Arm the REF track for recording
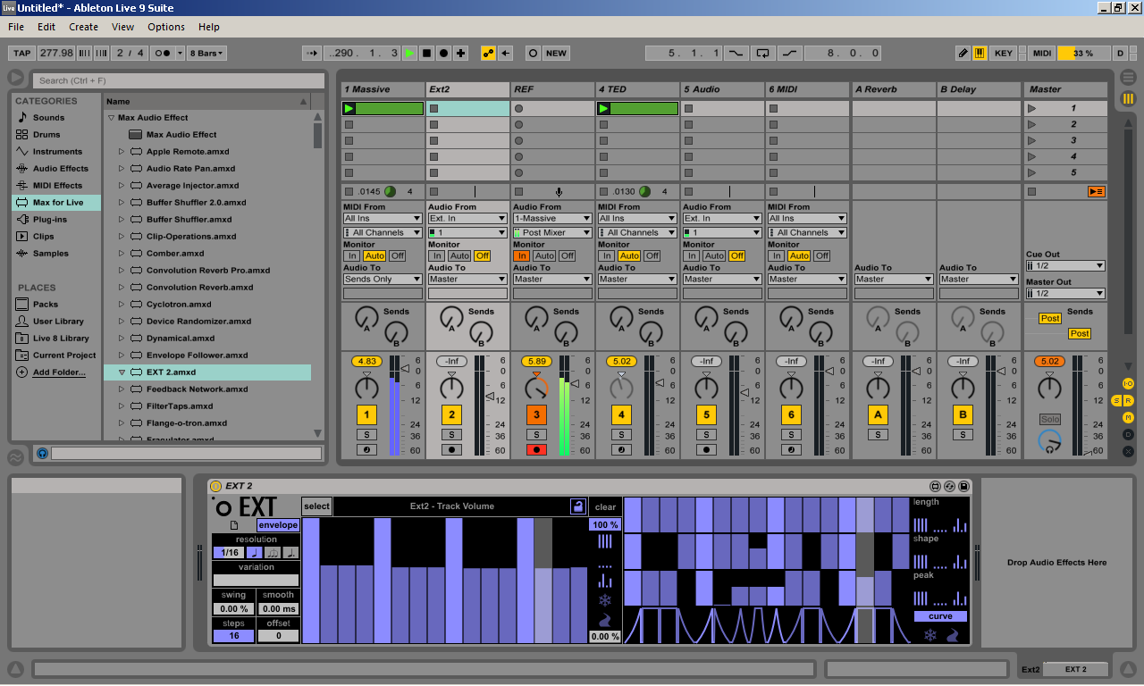The height and width of the screenshot is (686, 1144). point(536,450)
